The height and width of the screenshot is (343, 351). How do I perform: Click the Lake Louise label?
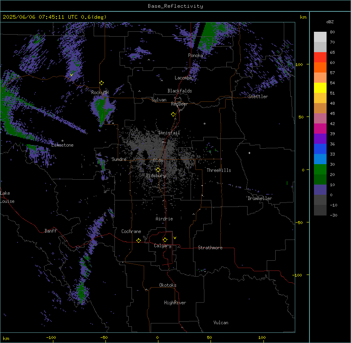pyautogui.click(x=7, y=197)
